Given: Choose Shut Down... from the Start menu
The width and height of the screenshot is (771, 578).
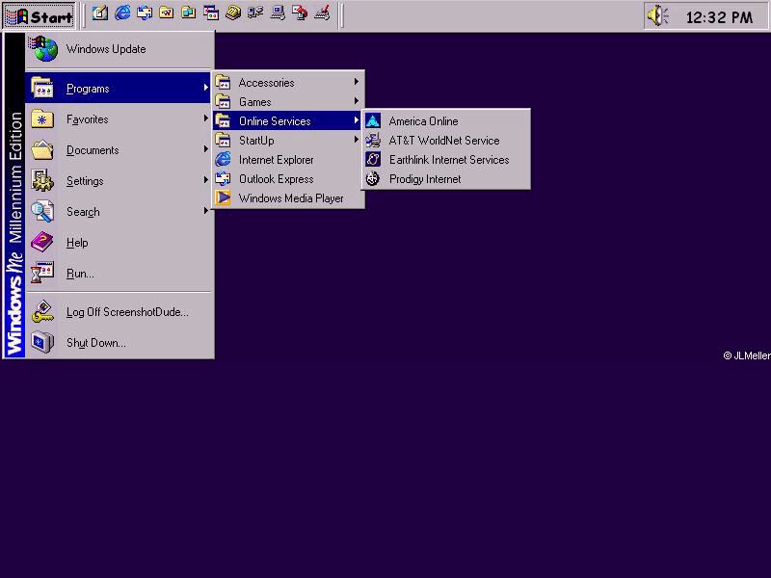Looking at the screenshot, I should (120, 343).
